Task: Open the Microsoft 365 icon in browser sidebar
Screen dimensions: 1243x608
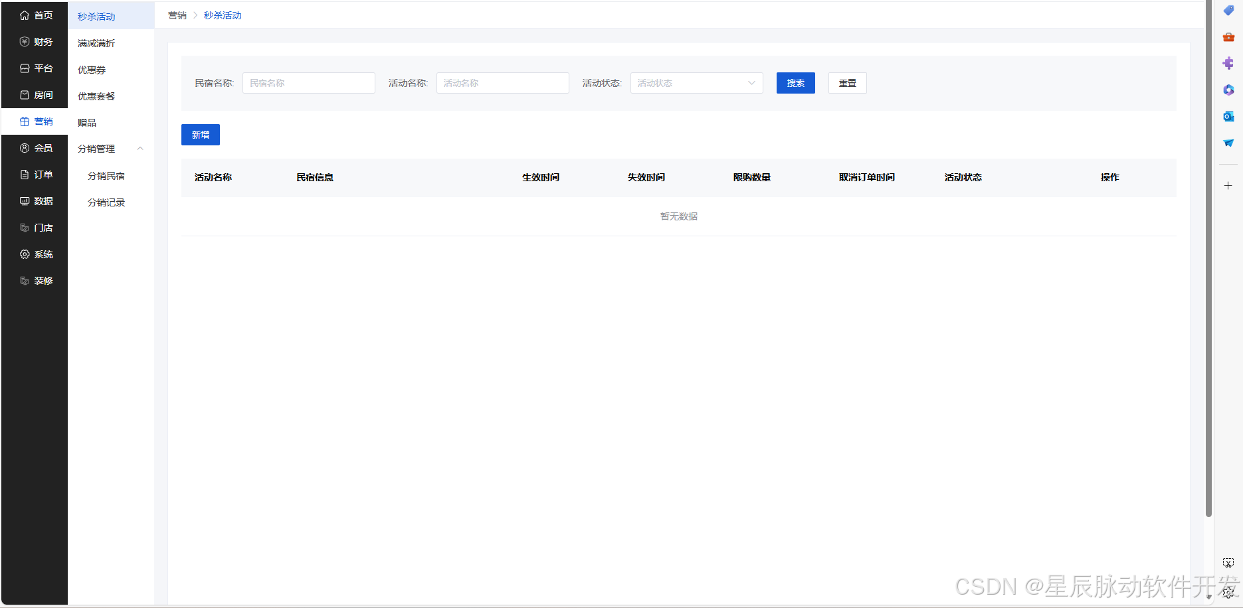Action: click(1228, 90)
